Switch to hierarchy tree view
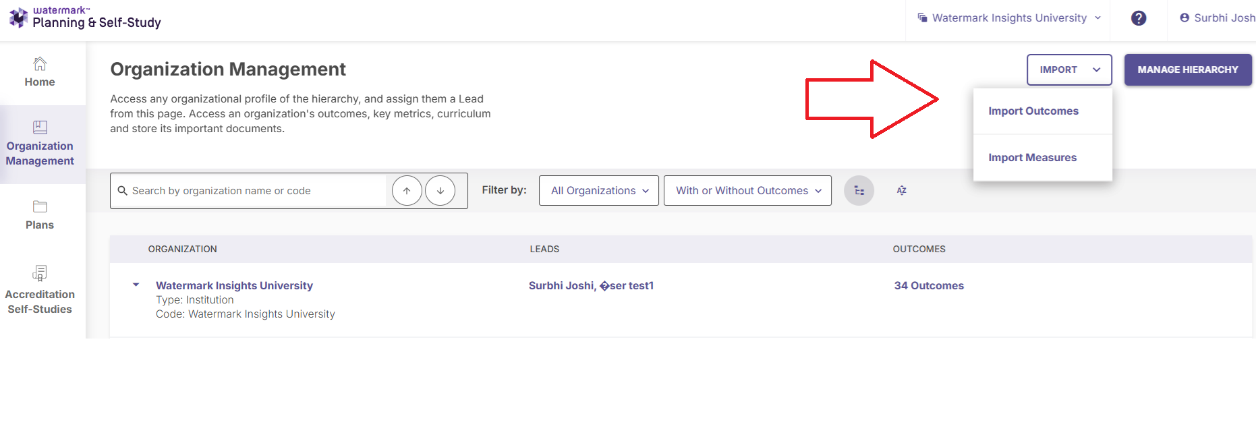Screen dimensions: 1256x437 click(859, 191)
